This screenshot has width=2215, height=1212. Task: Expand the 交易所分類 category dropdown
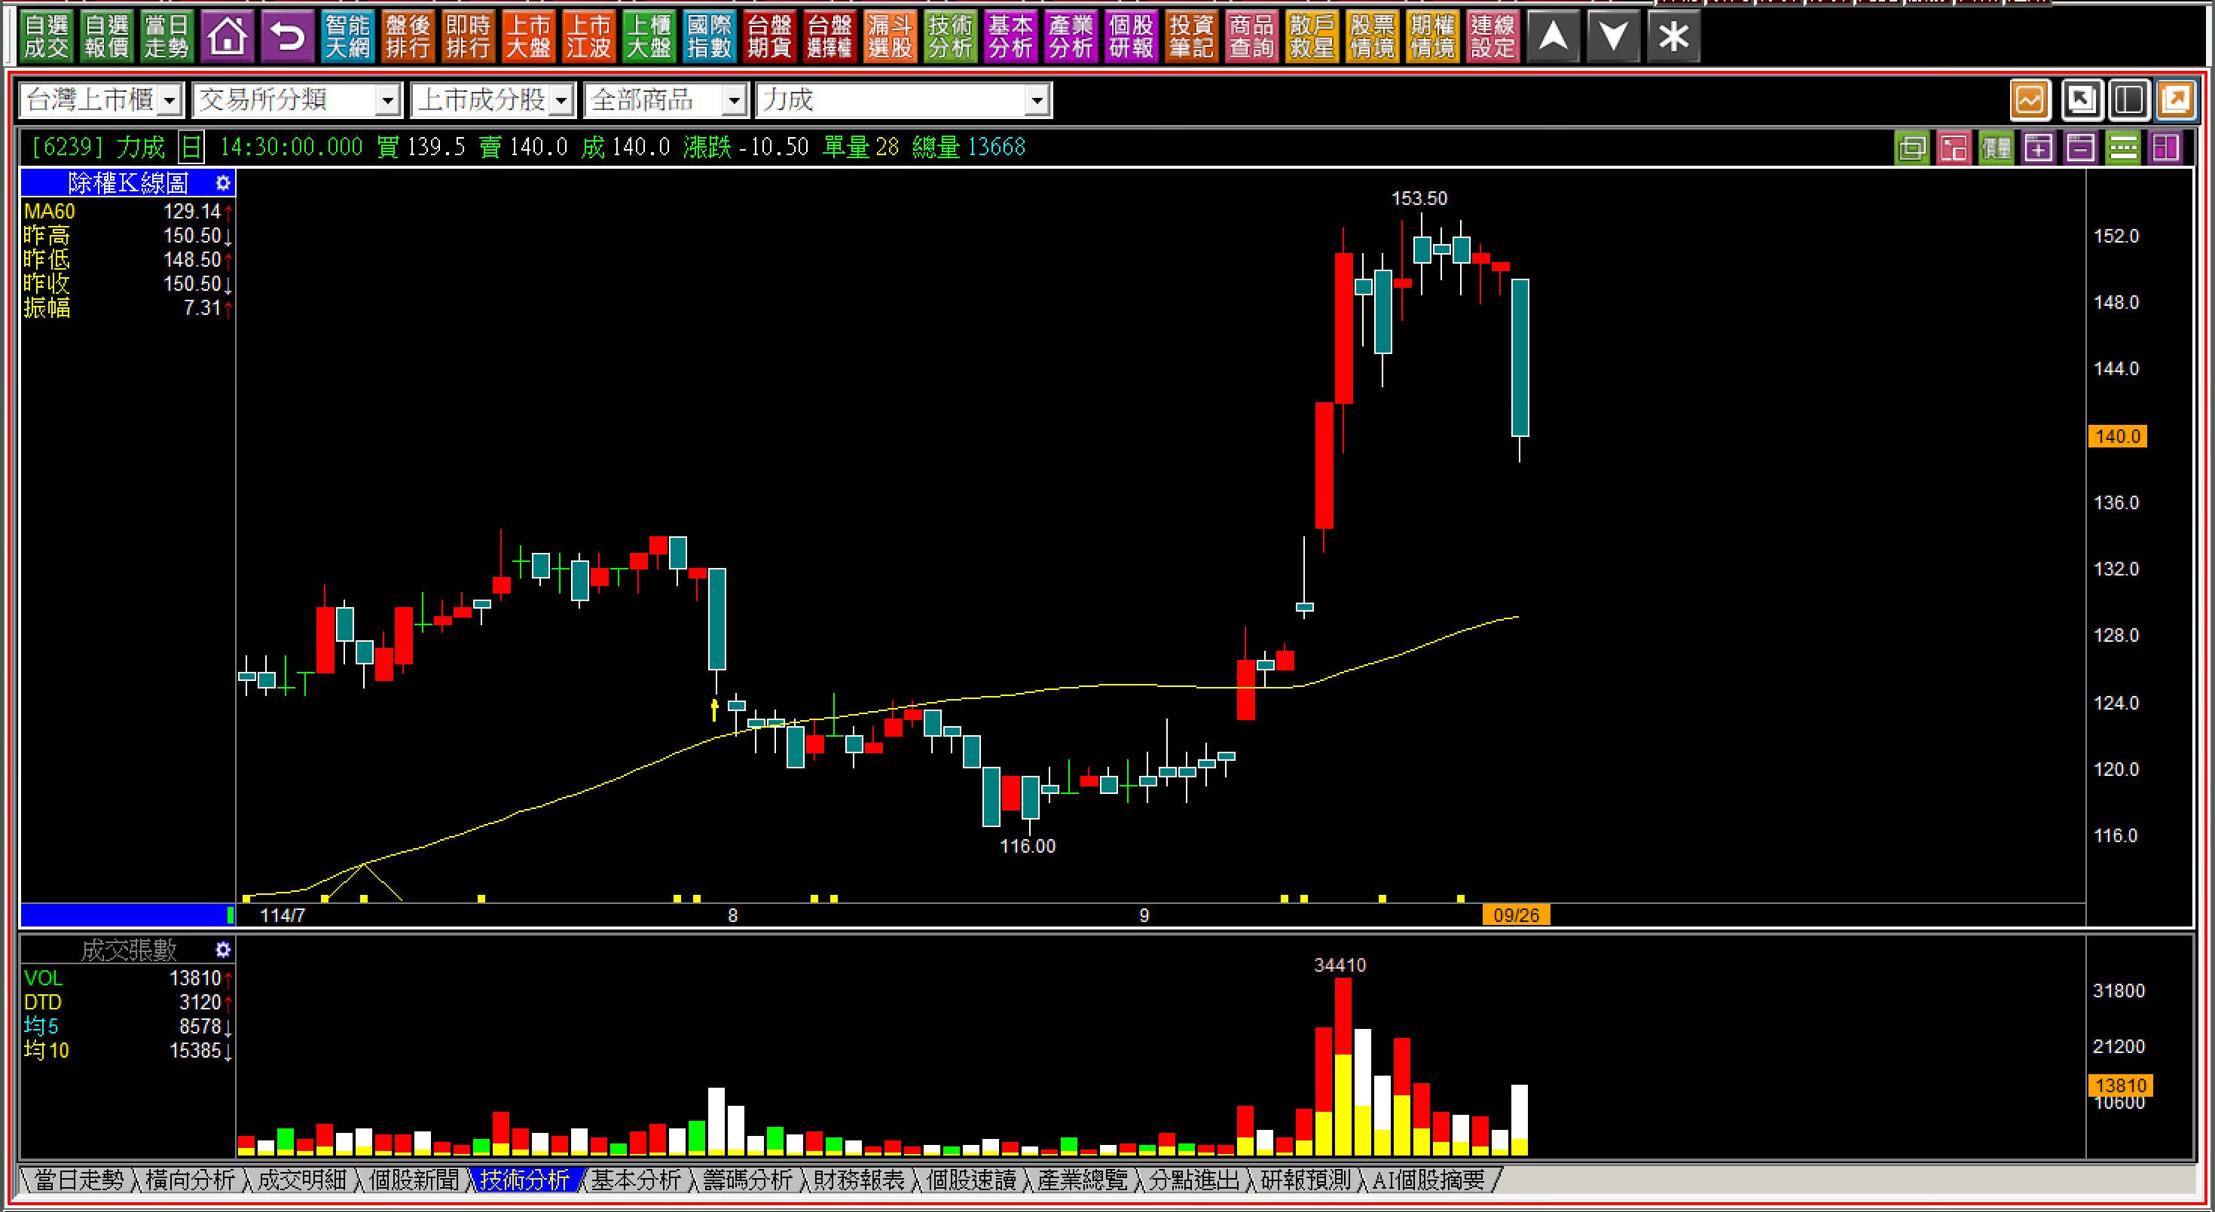(x=388, y=102)
